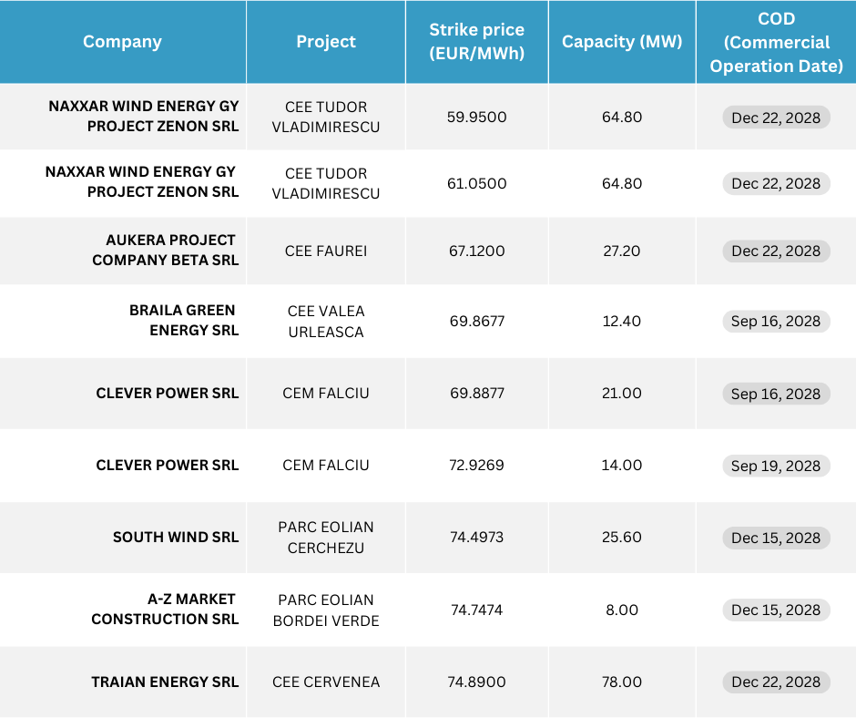Select the Strike price (EUR/MWh) header

(476, 42)
